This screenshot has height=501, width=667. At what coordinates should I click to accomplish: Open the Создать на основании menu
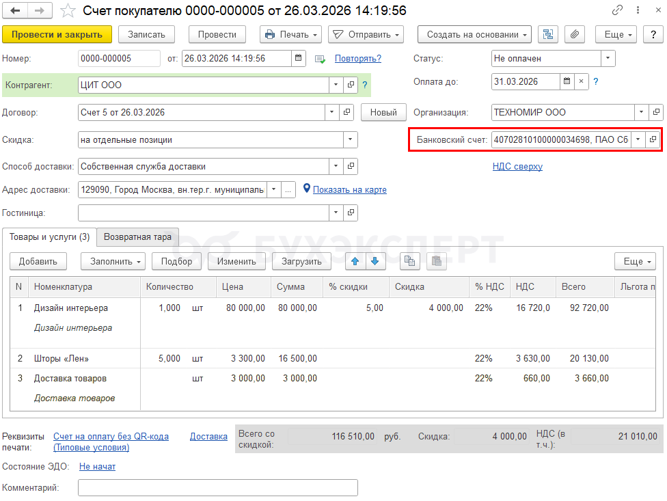coord(478,34)
